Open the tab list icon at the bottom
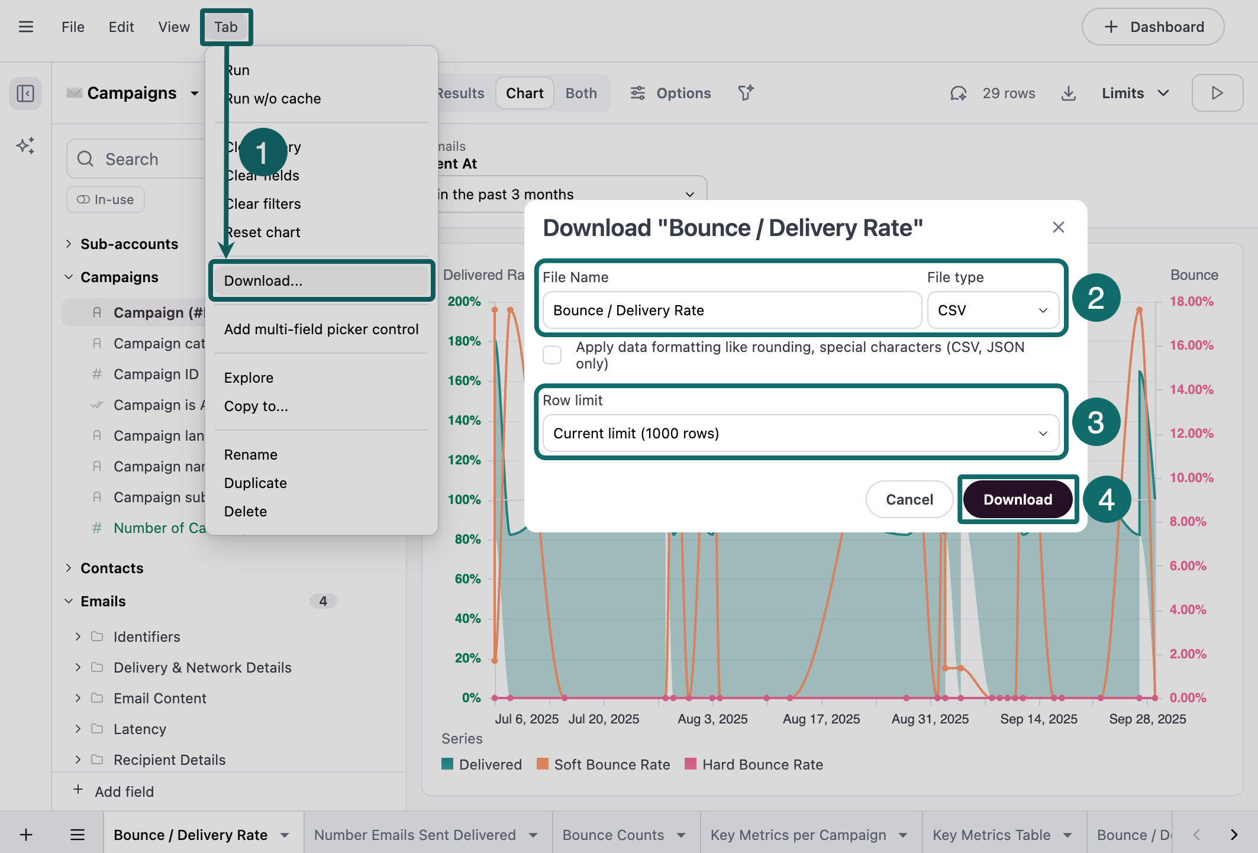1258x853 pixels. tap(78, 835)
